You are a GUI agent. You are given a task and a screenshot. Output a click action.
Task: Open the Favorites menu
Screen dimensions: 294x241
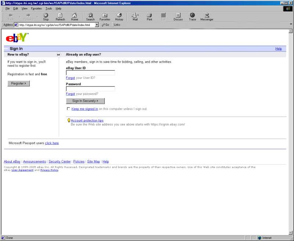click(x=36, y=8)
